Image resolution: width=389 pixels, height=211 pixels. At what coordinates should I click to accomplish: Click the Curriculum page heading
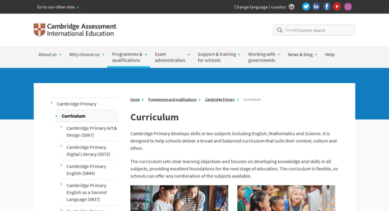point(154,117)
